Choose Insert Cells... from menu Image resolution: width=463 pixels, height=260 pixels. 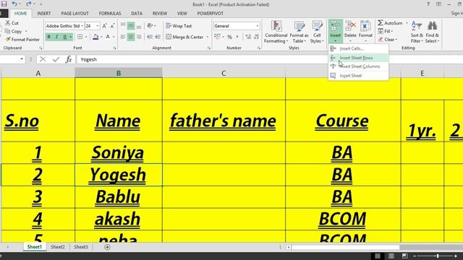tap(359, 48)
